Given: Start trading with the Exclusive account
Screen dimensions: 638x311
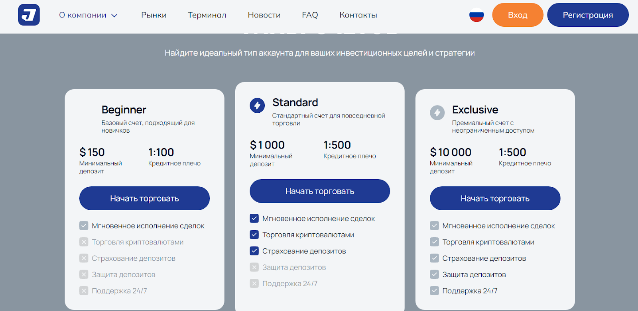Looking at the screenshot, I should tap(495, 198).
